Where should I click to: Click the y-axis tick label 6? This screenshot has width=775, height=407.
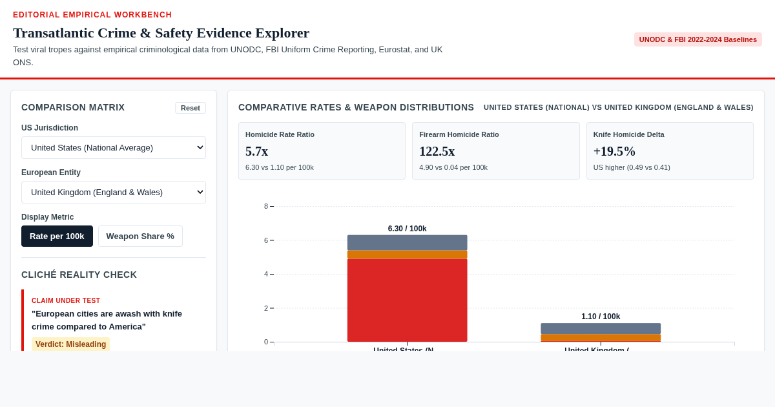pos(266,240)
